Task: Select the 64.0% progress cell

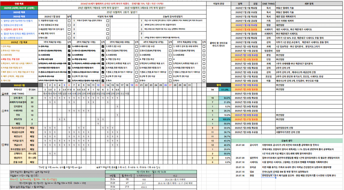Action: tap(225, 98)
